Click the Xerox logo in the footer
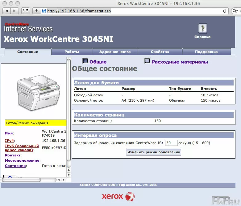Image resolution: width=241 pixels, height=206 pixels. click(x=118, y=196)
